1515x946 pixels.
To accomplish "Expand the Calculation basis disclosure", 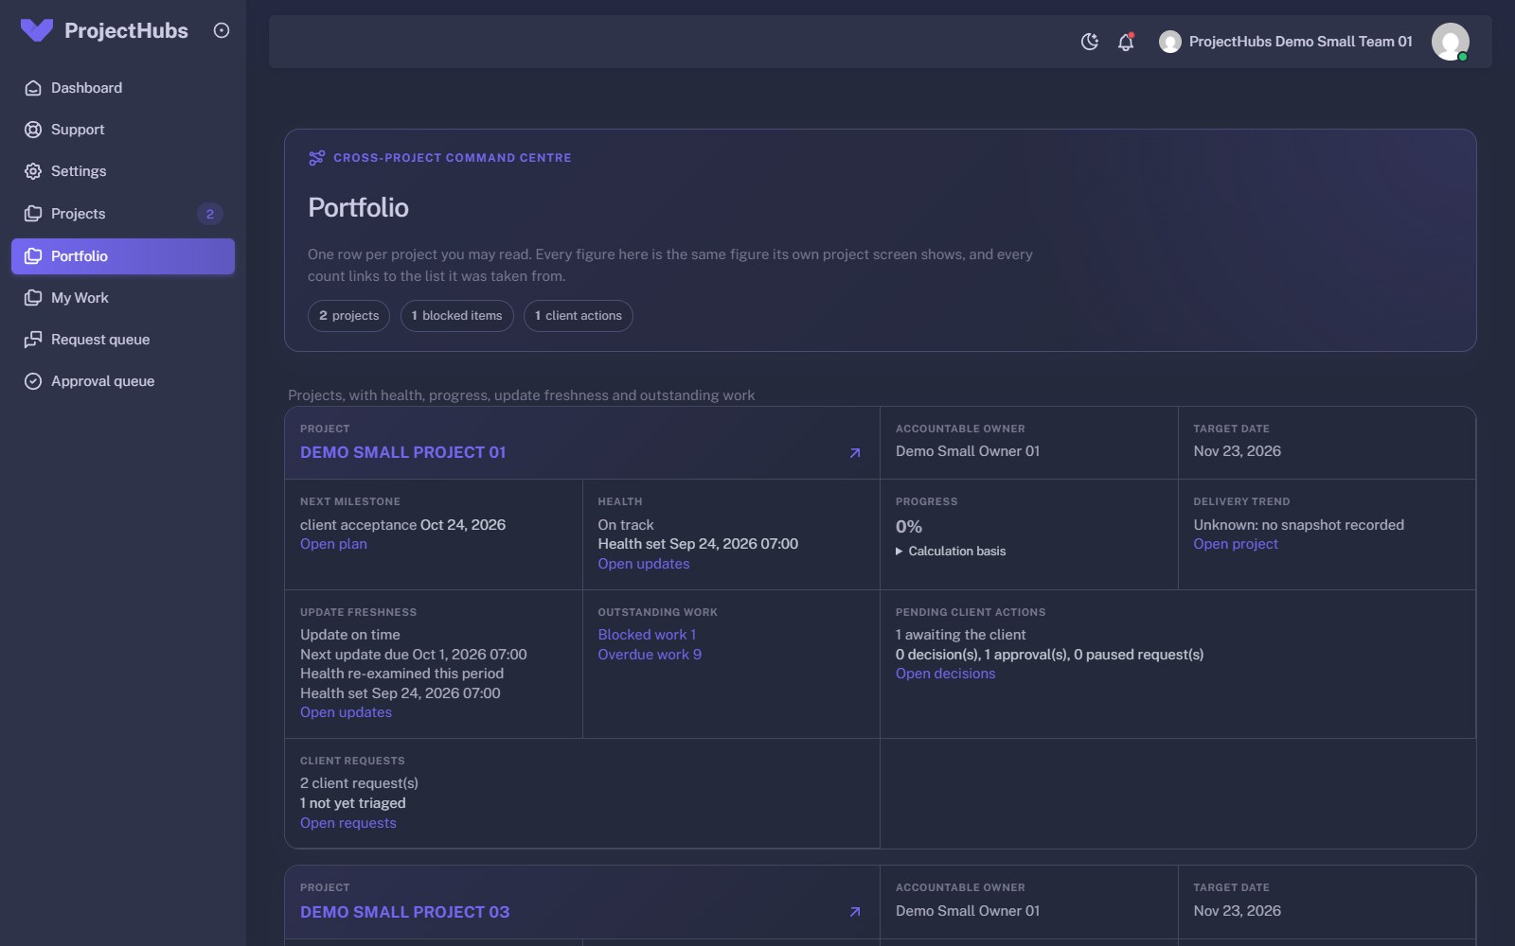I will pyautogui.click(x=951, y=552).
